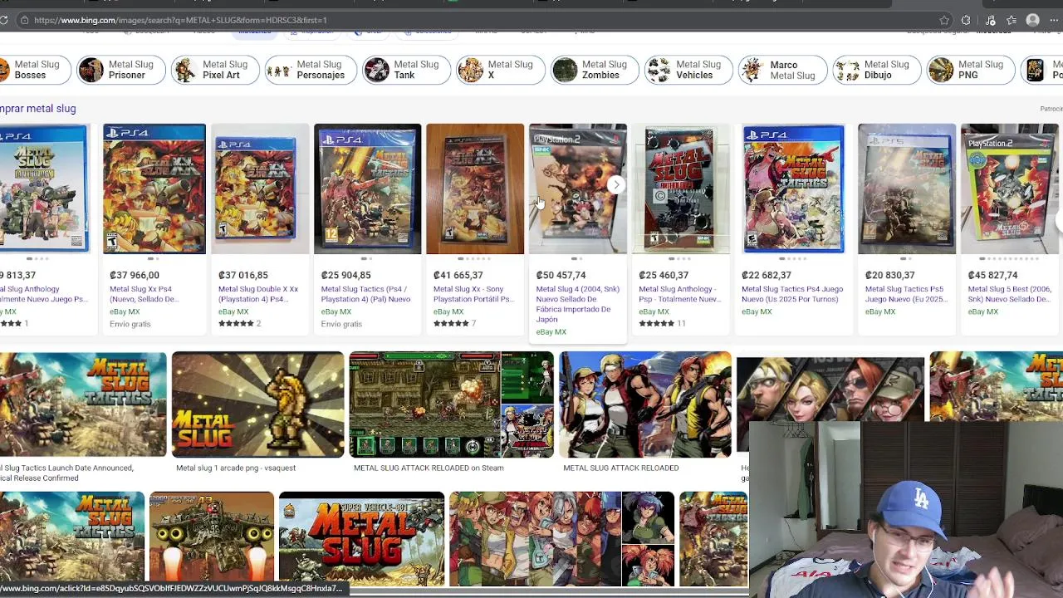
Task: Click the Zombies chip thumbnail icon
Action: pos(565,70)
